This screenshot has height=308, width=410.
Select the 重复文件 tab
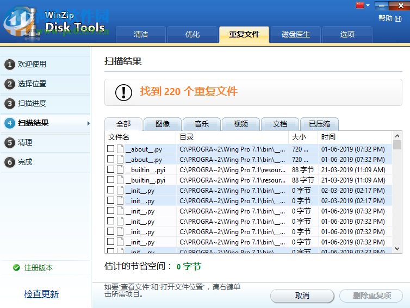pos(244,34)
